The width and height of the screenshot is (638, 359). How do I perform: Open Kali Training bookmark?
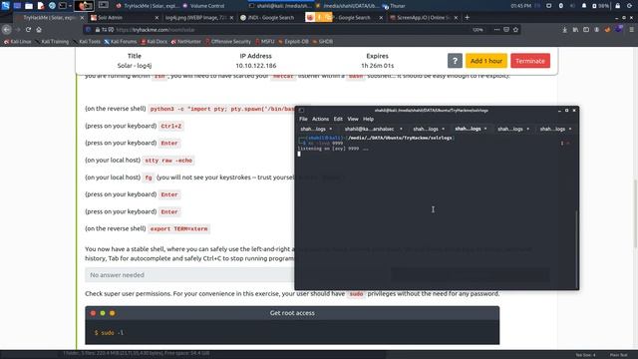pos(52,42)
